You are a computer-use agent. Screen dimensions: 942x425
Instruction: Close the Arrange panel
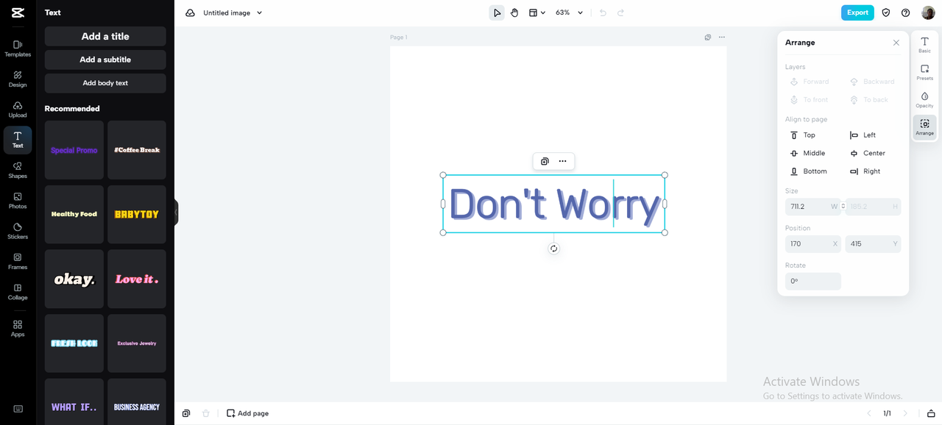tap(896, 43)
